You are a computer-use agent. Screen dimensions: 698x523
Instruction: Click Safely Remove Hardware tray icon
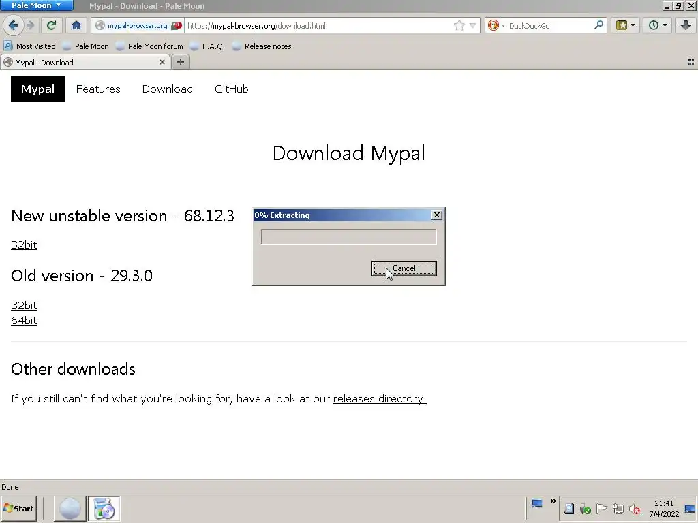pos(586,509)
